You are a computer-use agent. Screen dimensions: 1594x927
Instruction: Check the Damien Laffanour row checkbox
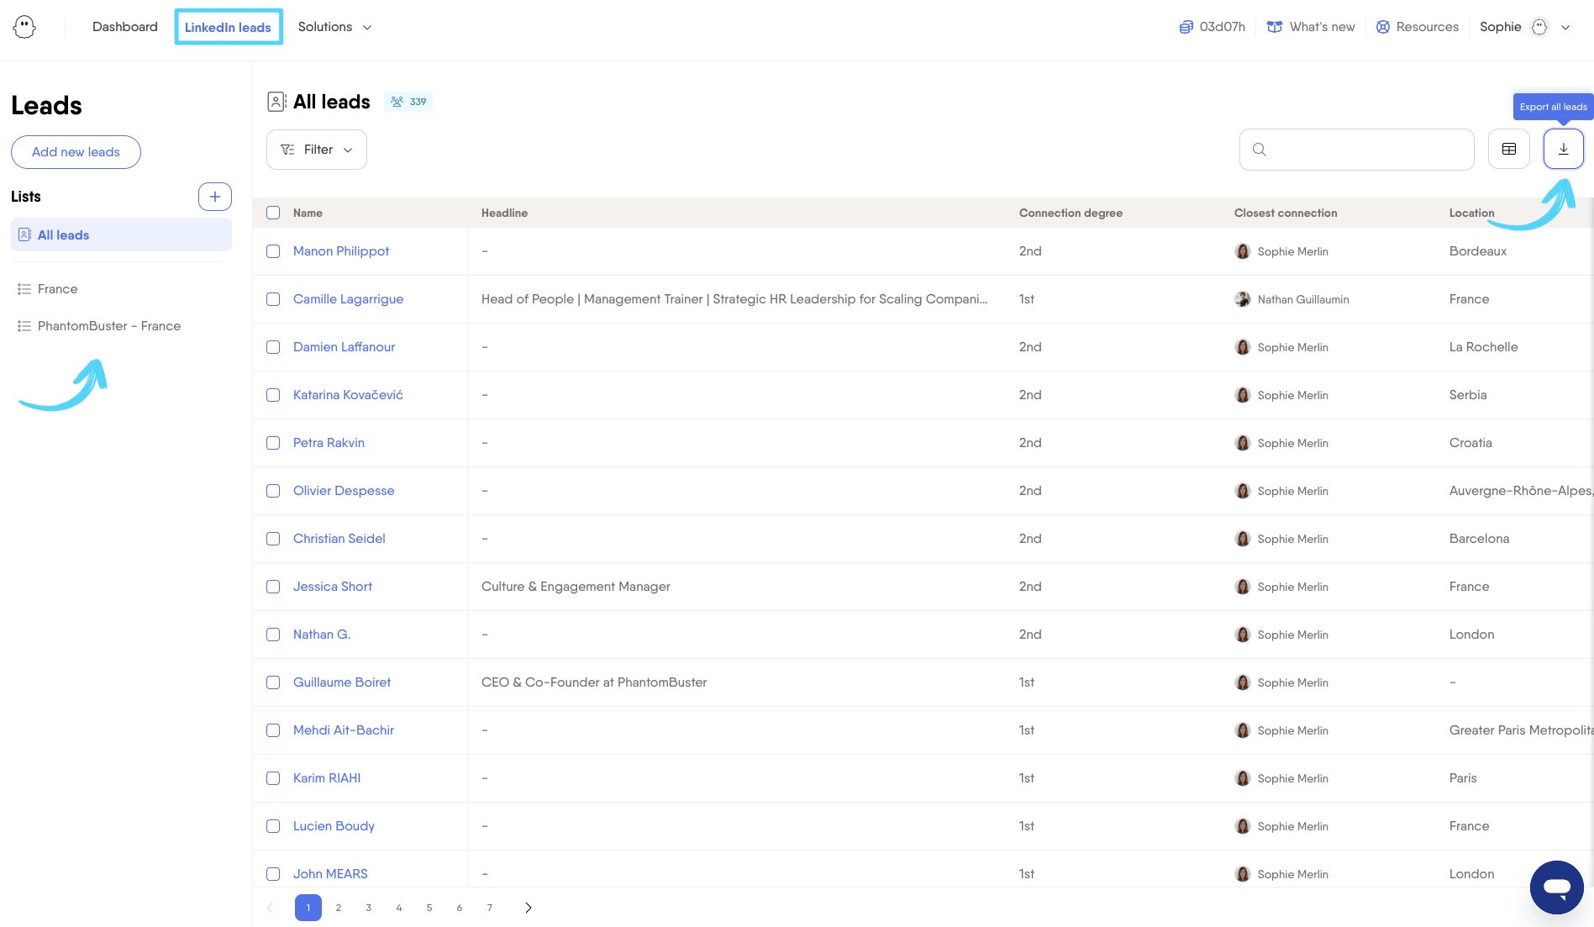coord(273,347)
